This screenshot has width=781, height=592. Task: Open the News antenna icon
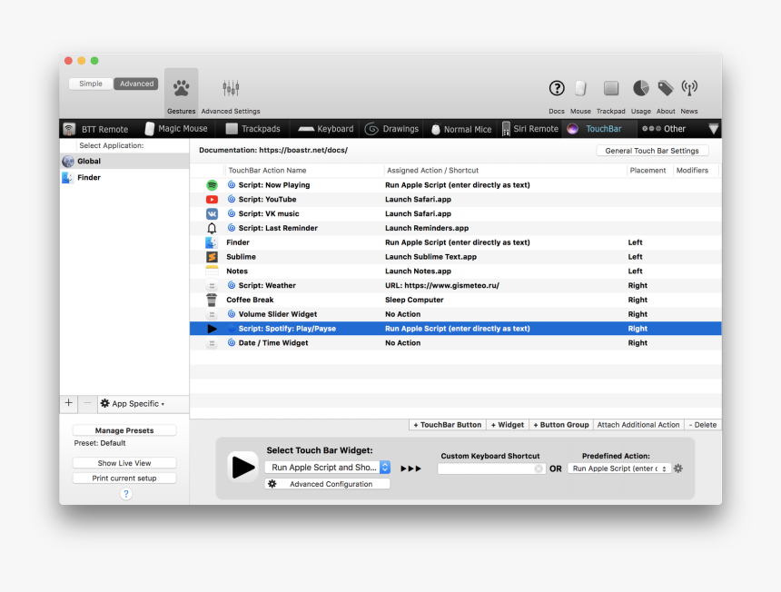(x=689, y=88)
